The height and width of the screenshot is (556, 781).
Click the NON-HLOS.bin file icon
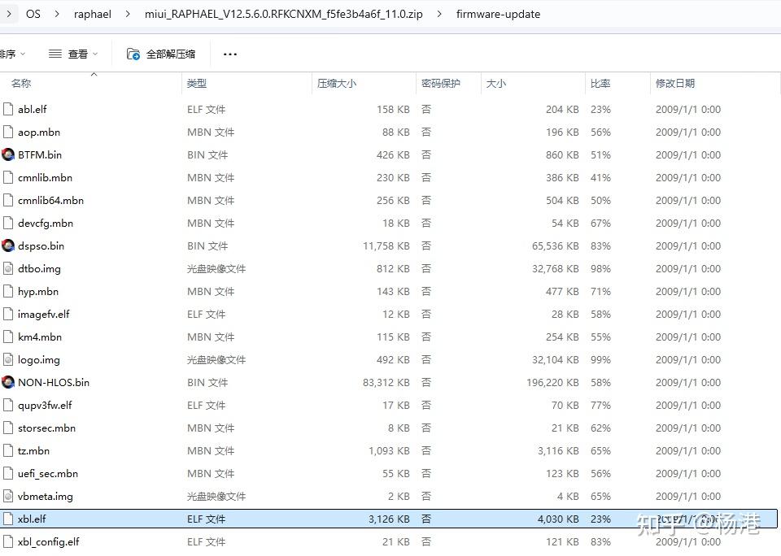pyautogui.click(x=8, y=382)
